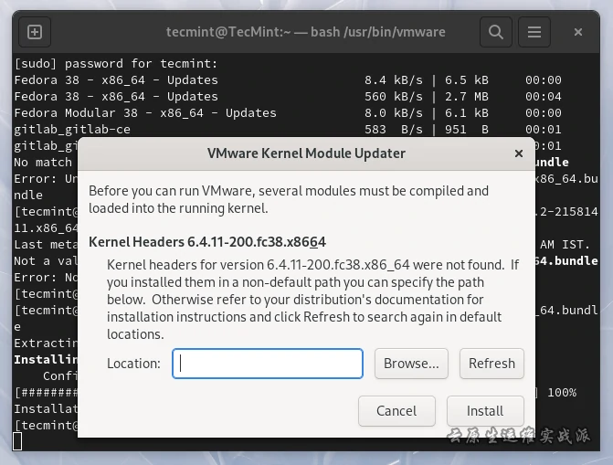
Task: Click the '8.0 kB/s' speed value
Action: pyautogui.click(x=394, y=113)
